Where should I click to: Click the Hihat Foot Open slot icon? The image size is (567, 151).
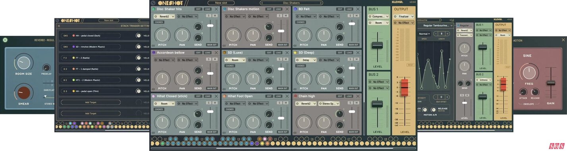point(224,96)
